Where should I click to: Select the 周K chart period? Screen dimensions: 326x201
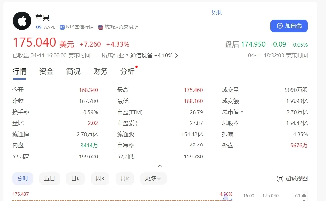[x=100, y=178]
